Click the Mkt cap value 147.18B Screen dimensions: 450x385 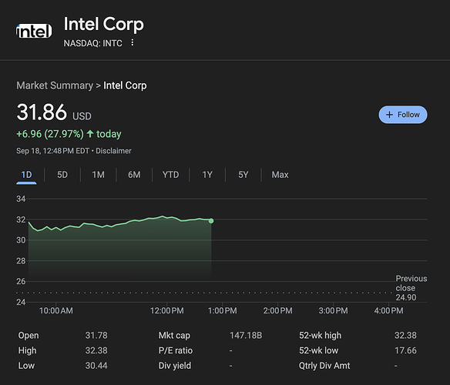(246, 336)
